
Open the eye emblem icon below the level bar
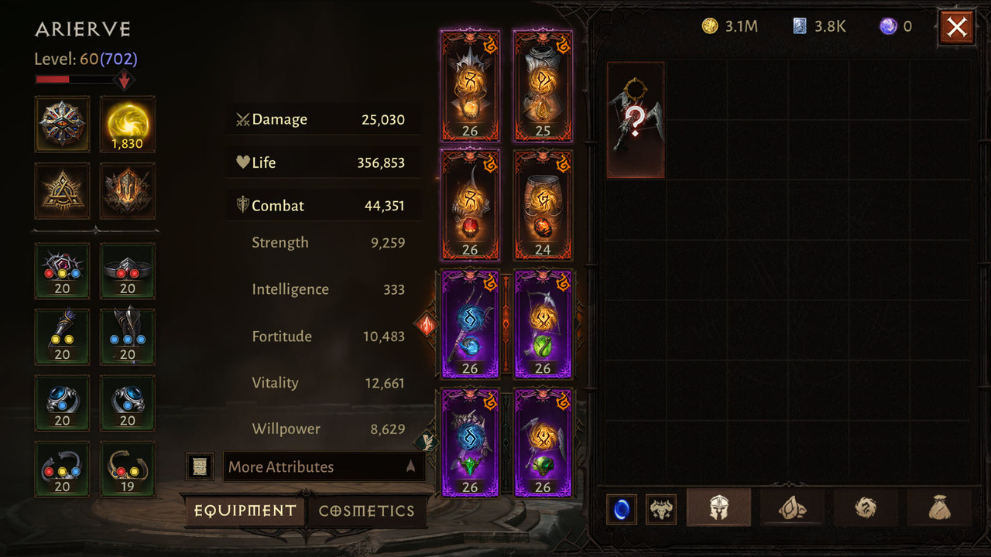[x=62, y=124]
